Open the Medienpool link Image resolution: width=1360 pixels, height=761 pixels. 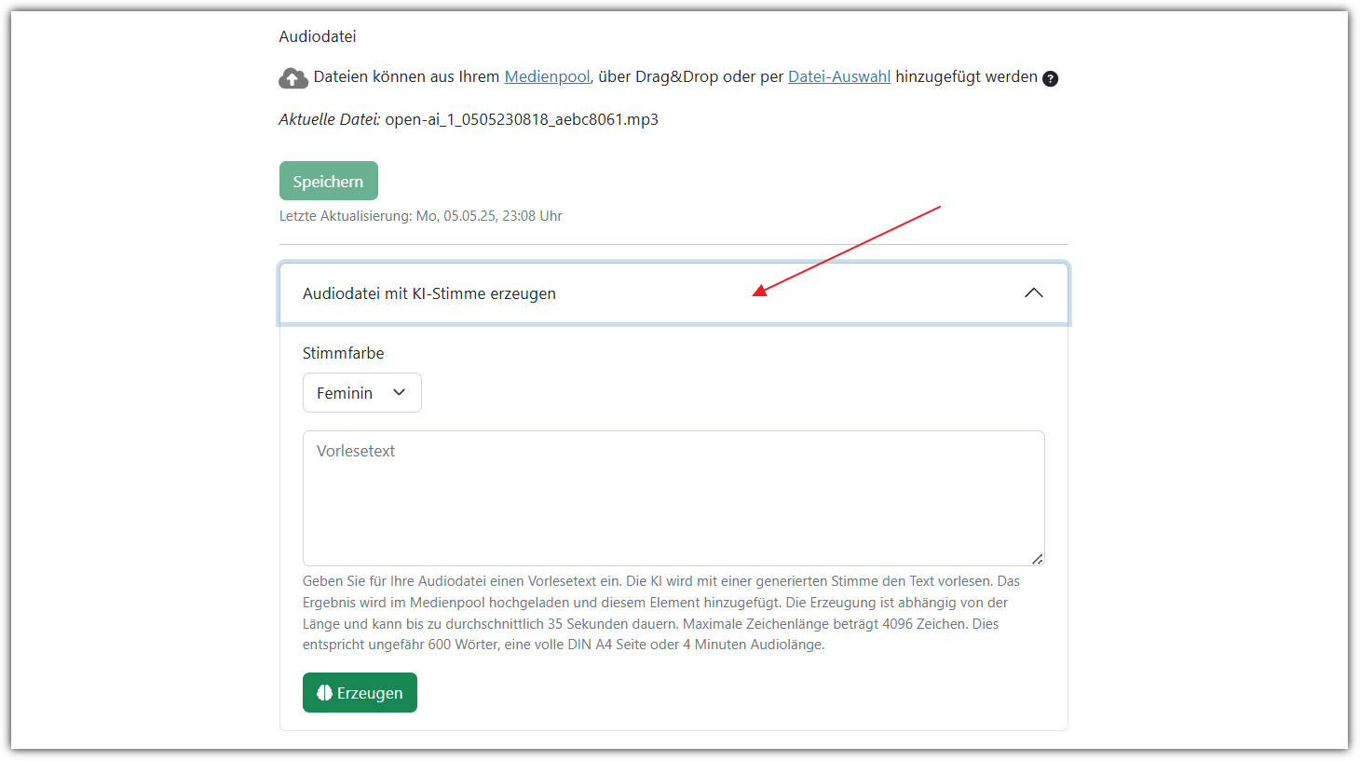(x=547, y=76)
